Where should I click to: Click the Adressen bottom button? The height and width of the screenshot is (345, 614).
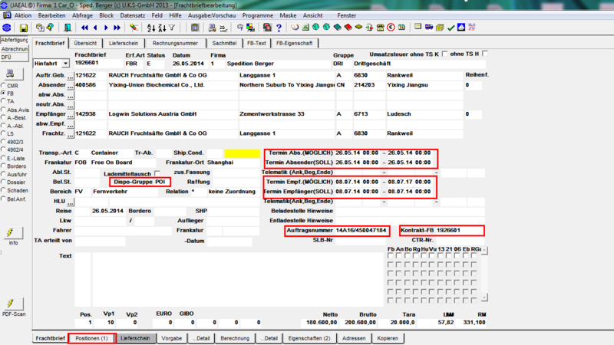(x=354, y=338)
